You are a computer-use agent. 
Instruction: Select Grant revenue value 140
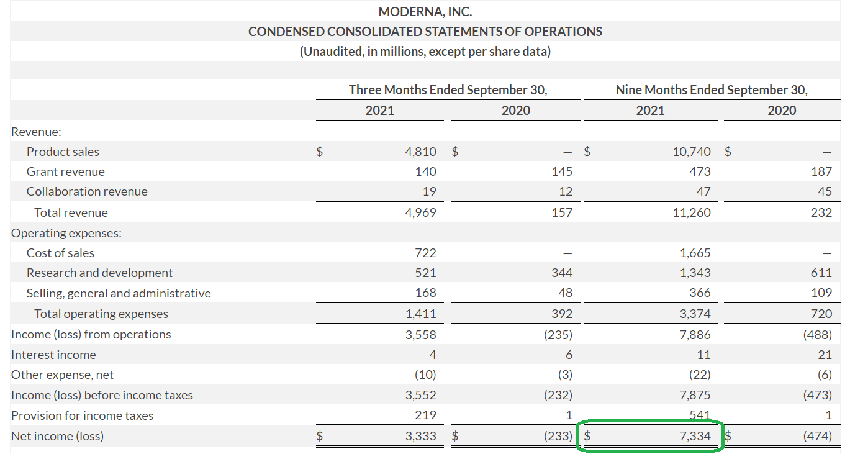[426, 171]
